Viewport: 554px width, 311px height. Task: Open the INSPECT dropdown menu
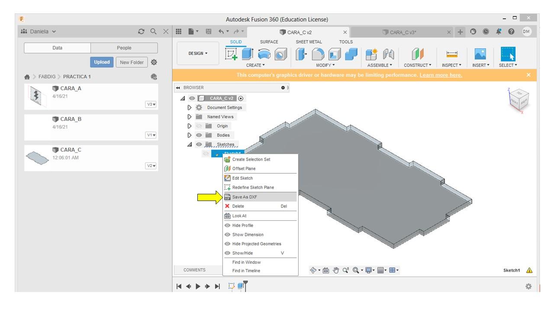(x=452, y=65)
